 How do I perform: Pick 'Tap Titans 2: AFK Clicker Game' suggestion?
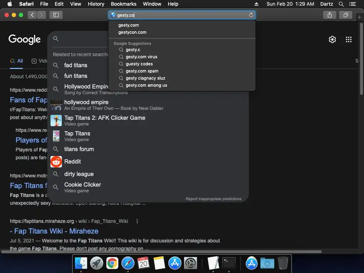click(148, 121)
